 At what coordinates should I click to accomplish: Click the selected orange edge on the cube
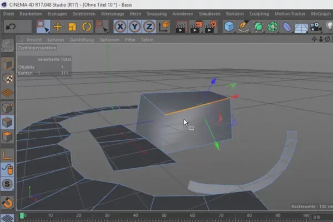[198, 106]
